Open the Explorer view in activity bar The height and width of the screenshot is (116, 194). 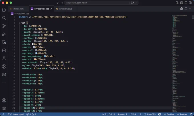4,10
